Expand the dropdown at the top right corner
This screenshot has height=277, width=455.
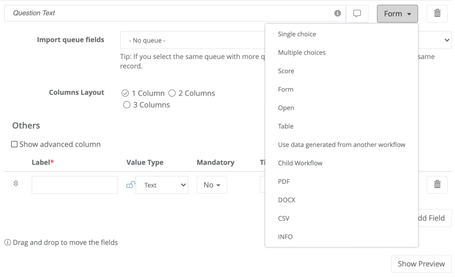[x=447, y=40]
